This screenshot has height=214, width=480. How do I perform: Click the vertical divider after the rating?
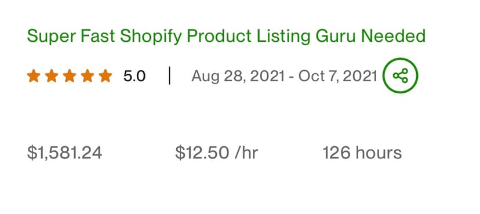point(169,76)
